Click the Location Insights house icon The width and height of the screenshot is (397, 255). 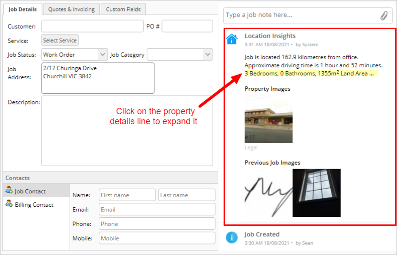coord(232,39)
